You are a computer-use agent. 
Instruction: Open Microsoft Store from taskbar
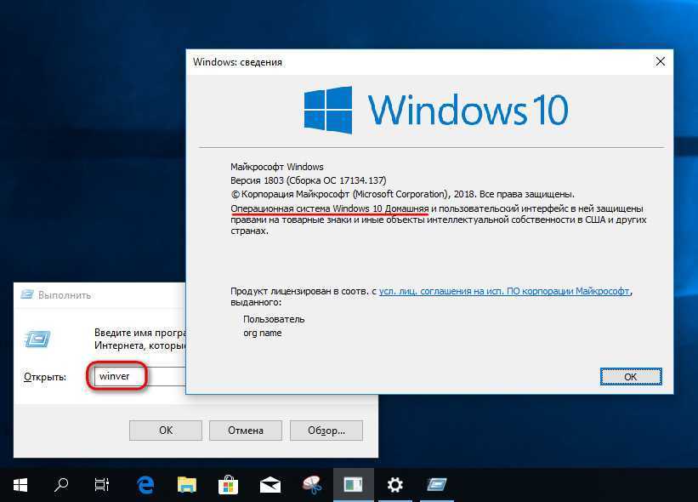[x=228, y=485]
